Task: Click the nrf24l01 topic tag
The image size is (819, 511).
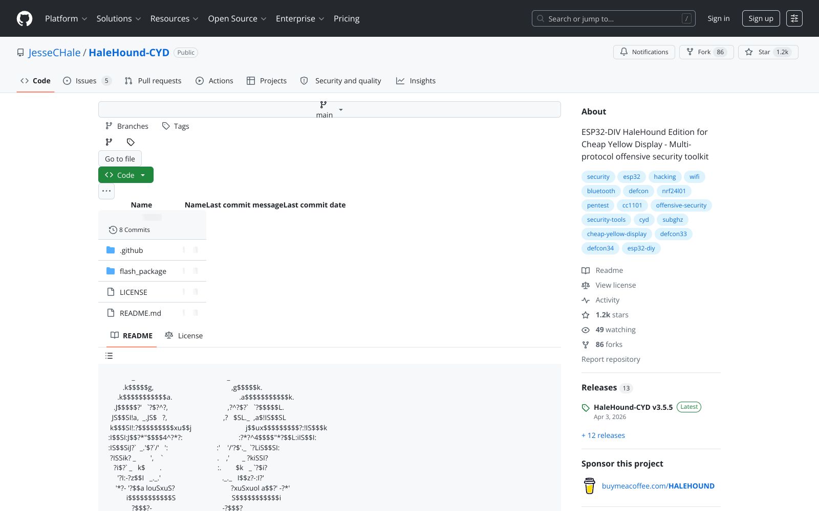Action: click(674, 191)
